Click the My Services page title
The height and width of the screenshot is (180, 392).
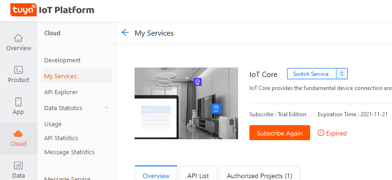(154, 33)
